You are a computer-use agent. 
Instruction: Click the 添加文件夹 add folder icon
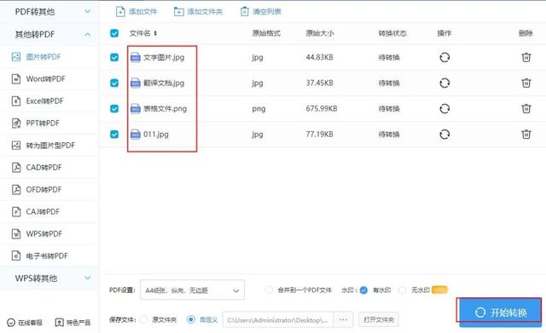(178, 12)
